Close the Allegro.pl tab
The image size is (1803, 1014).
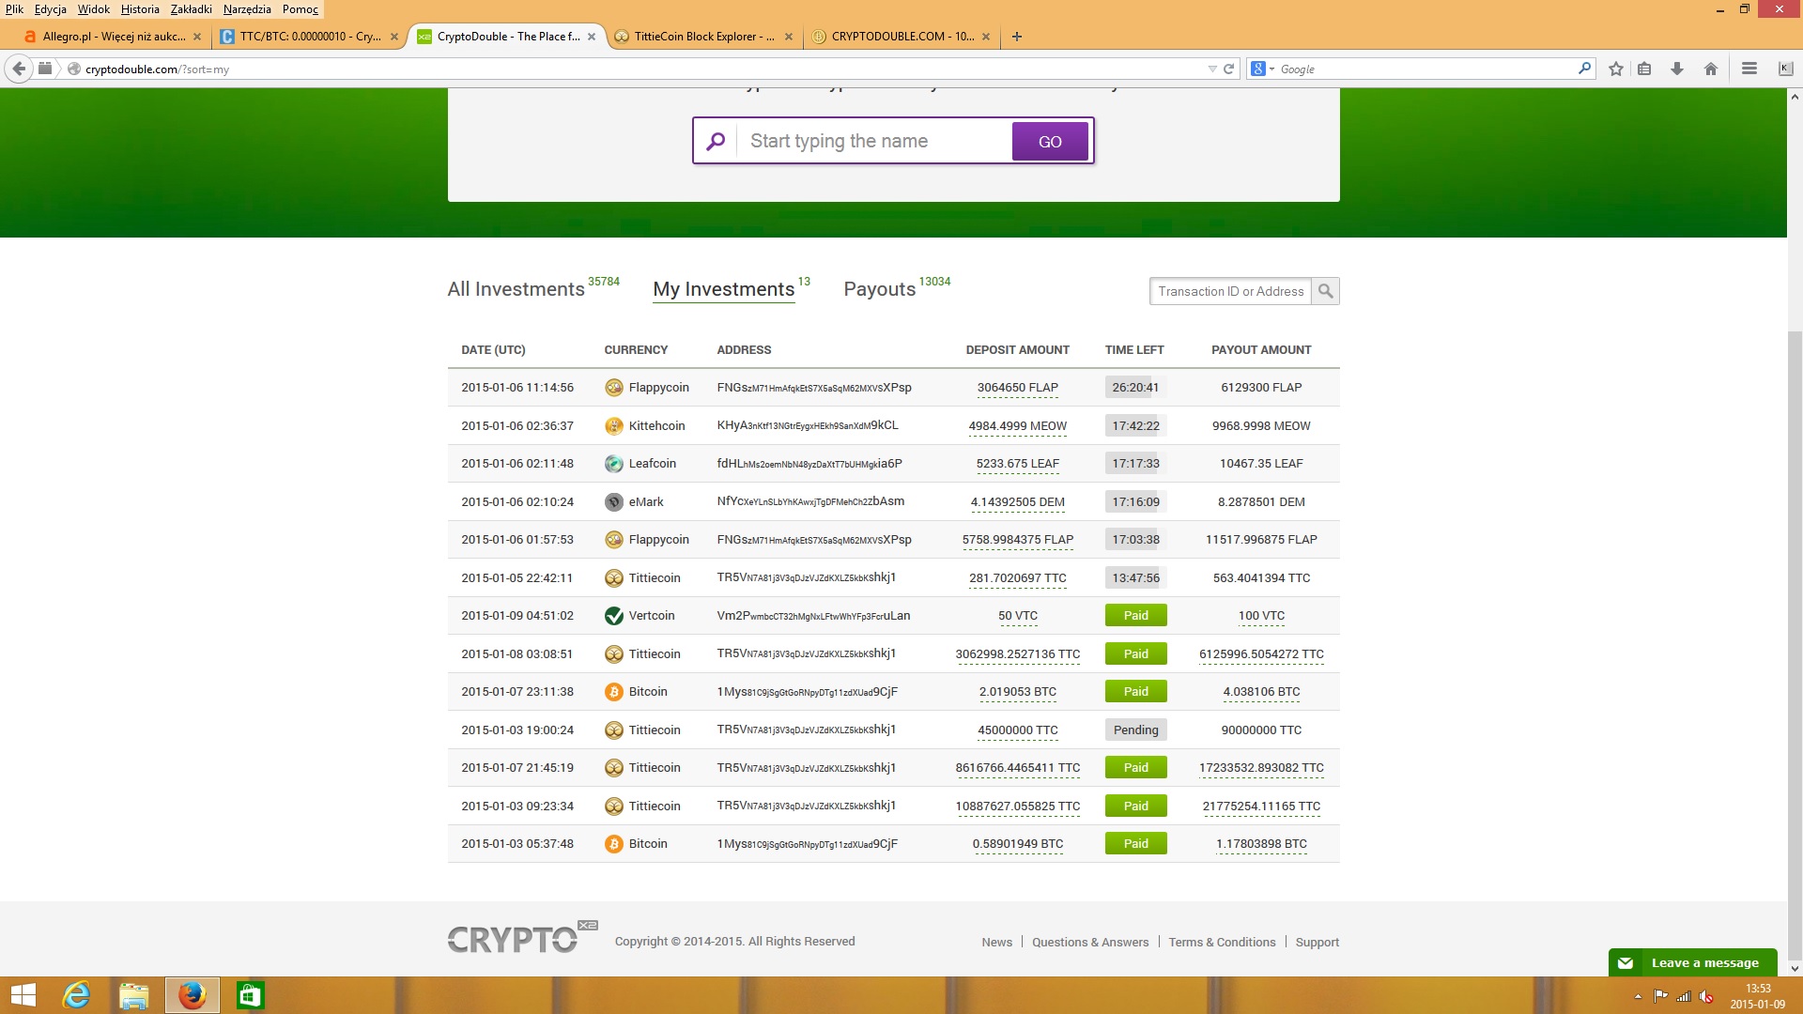(197, 37)
